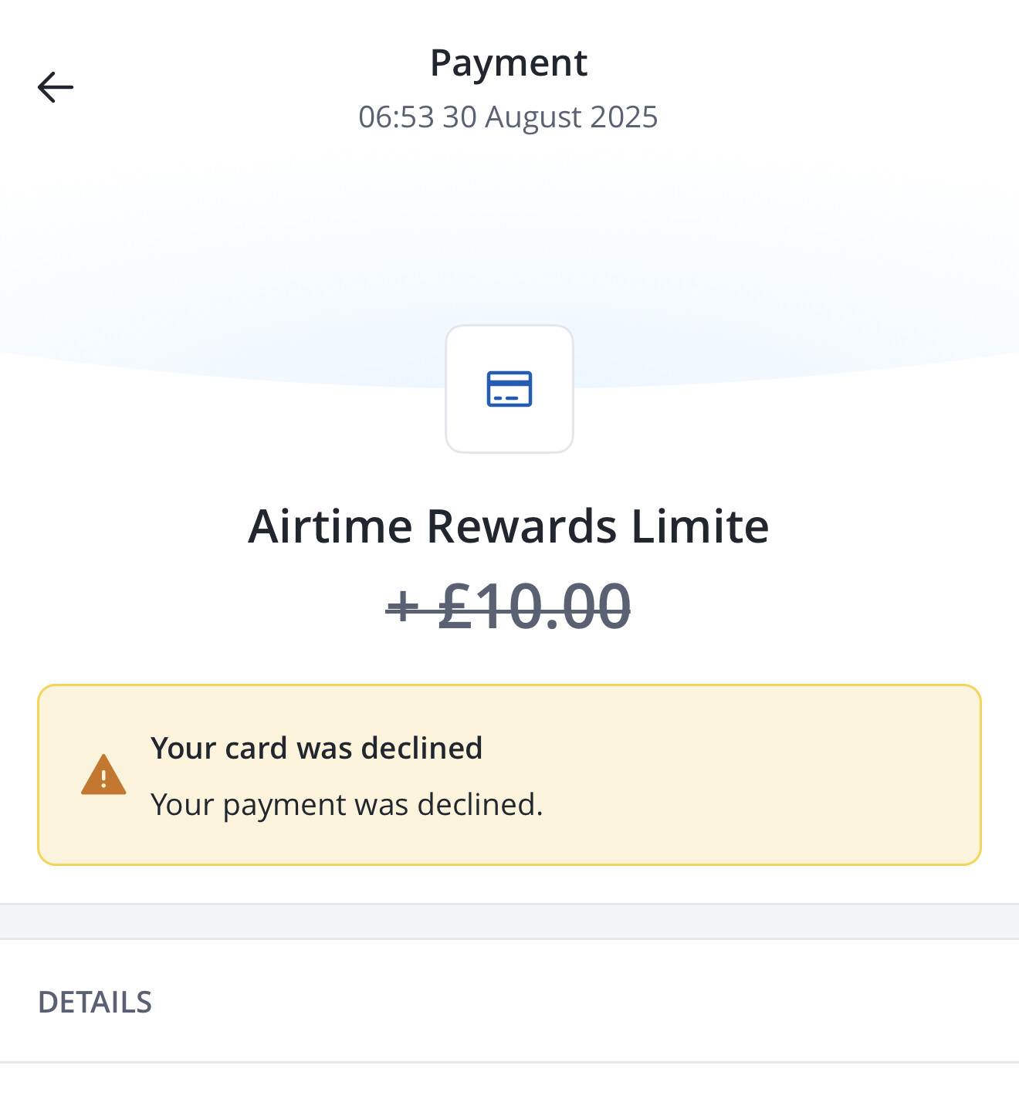
Task: Click the "Your card was declined" heading
Action: (317, 748)
